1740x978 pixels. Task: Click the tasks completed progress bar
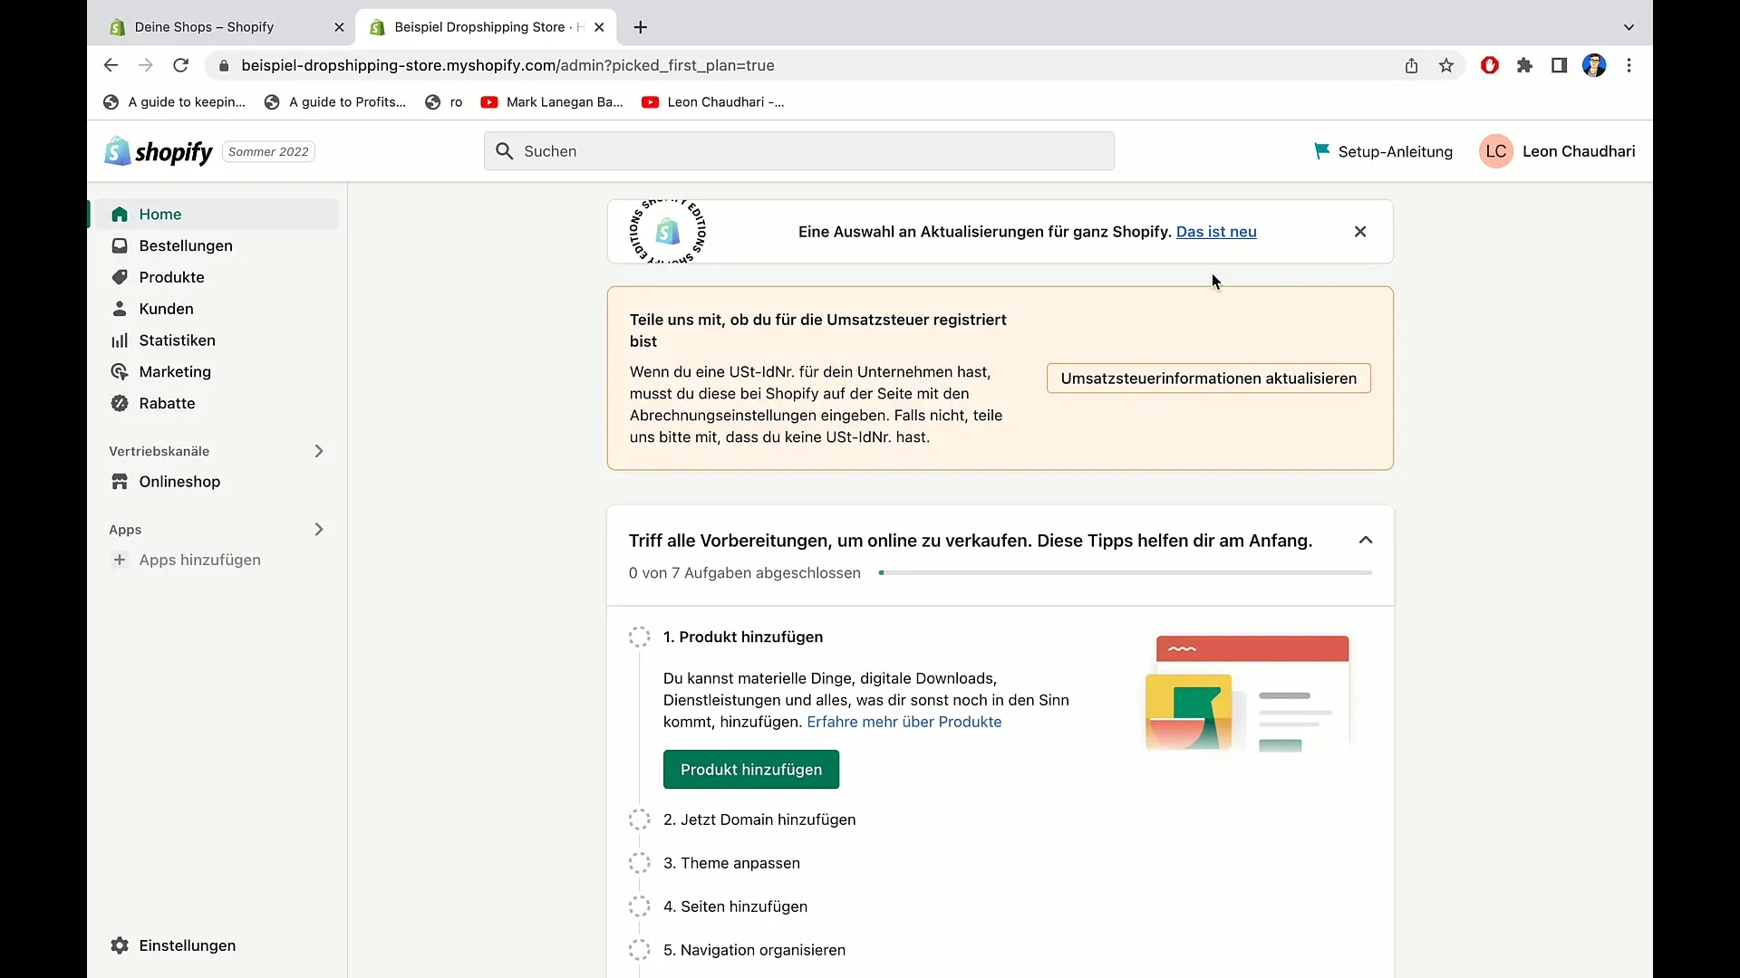click(1125, 573)
